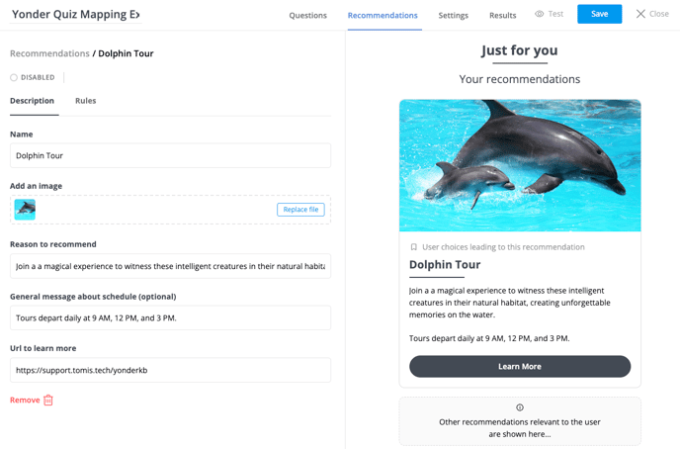Select the Description sub-tab

click(x=32, y=101)
